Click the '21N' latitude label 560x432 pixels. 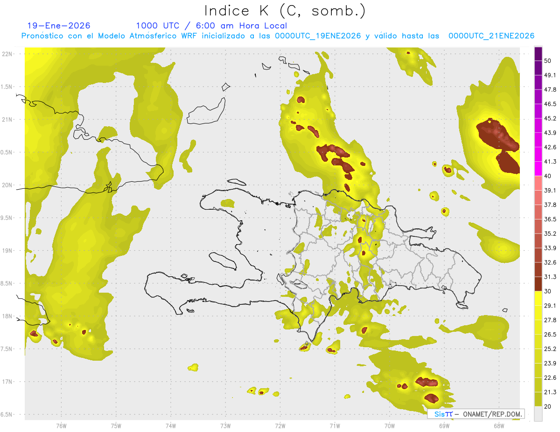tap(8, 119)
